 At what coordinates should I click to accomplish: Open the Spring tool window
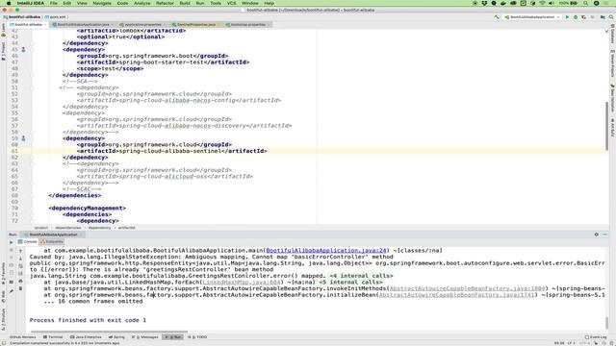pos(116,337)
